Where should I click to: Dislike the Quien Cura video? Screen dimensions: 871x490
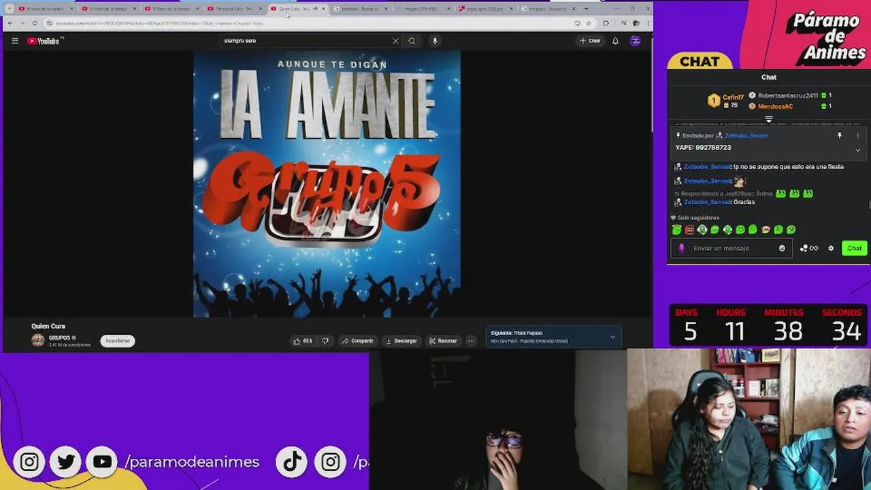point(325,341)
